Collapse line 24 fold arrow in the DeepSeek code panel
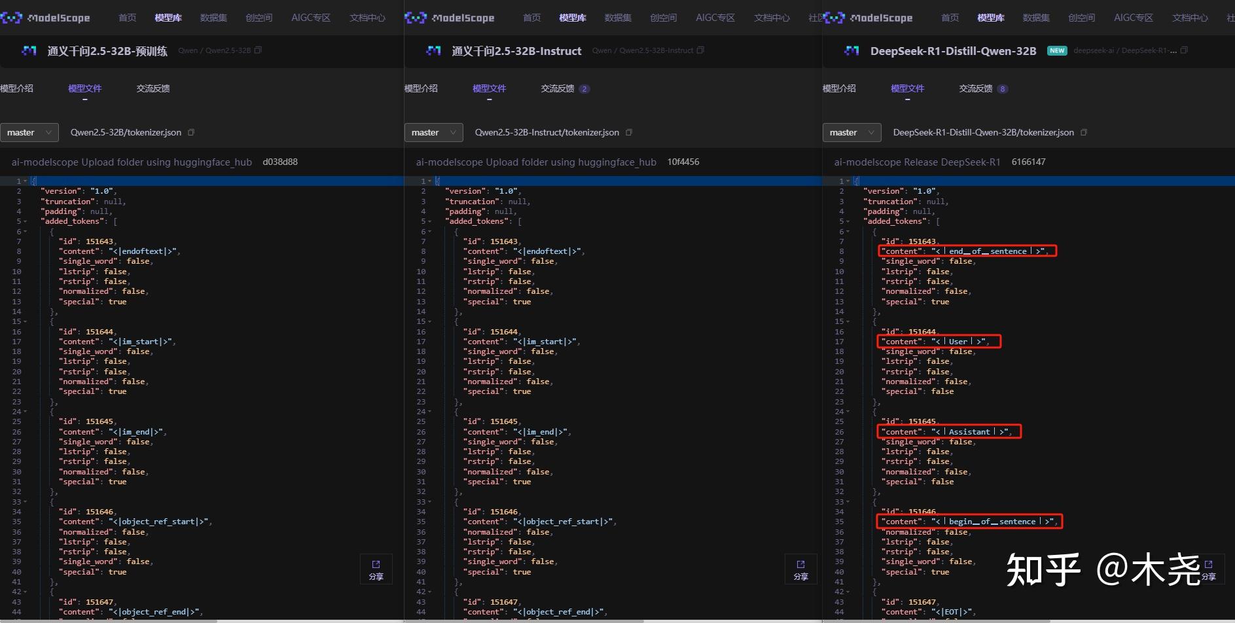 click(x=850, y=412)
